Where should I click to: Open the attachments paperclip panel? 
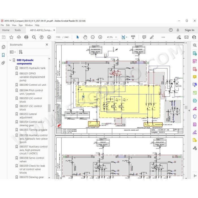[3, 63]
